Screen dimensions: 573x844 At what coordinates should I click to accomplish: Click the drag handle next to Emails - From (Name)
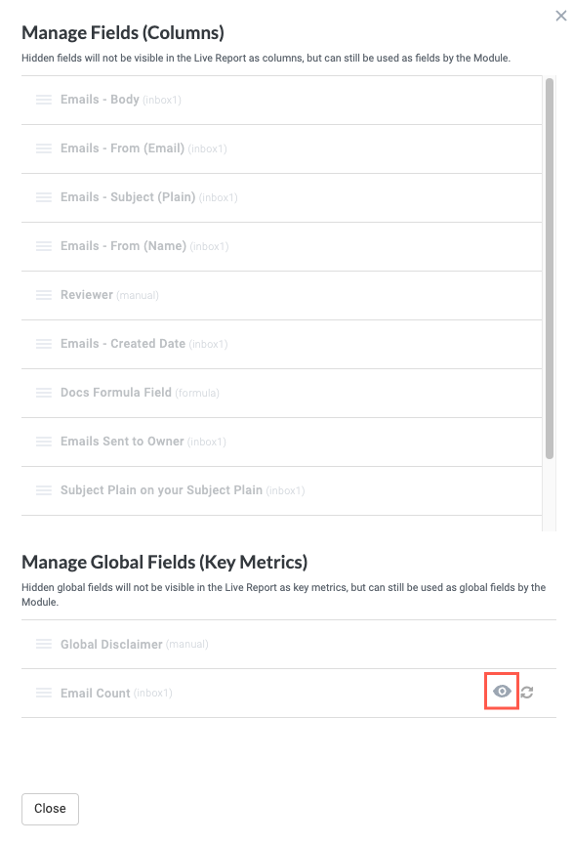[x=43, y=246]
